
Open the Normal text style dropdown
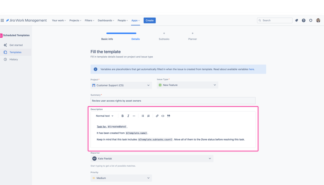[105, 116]
